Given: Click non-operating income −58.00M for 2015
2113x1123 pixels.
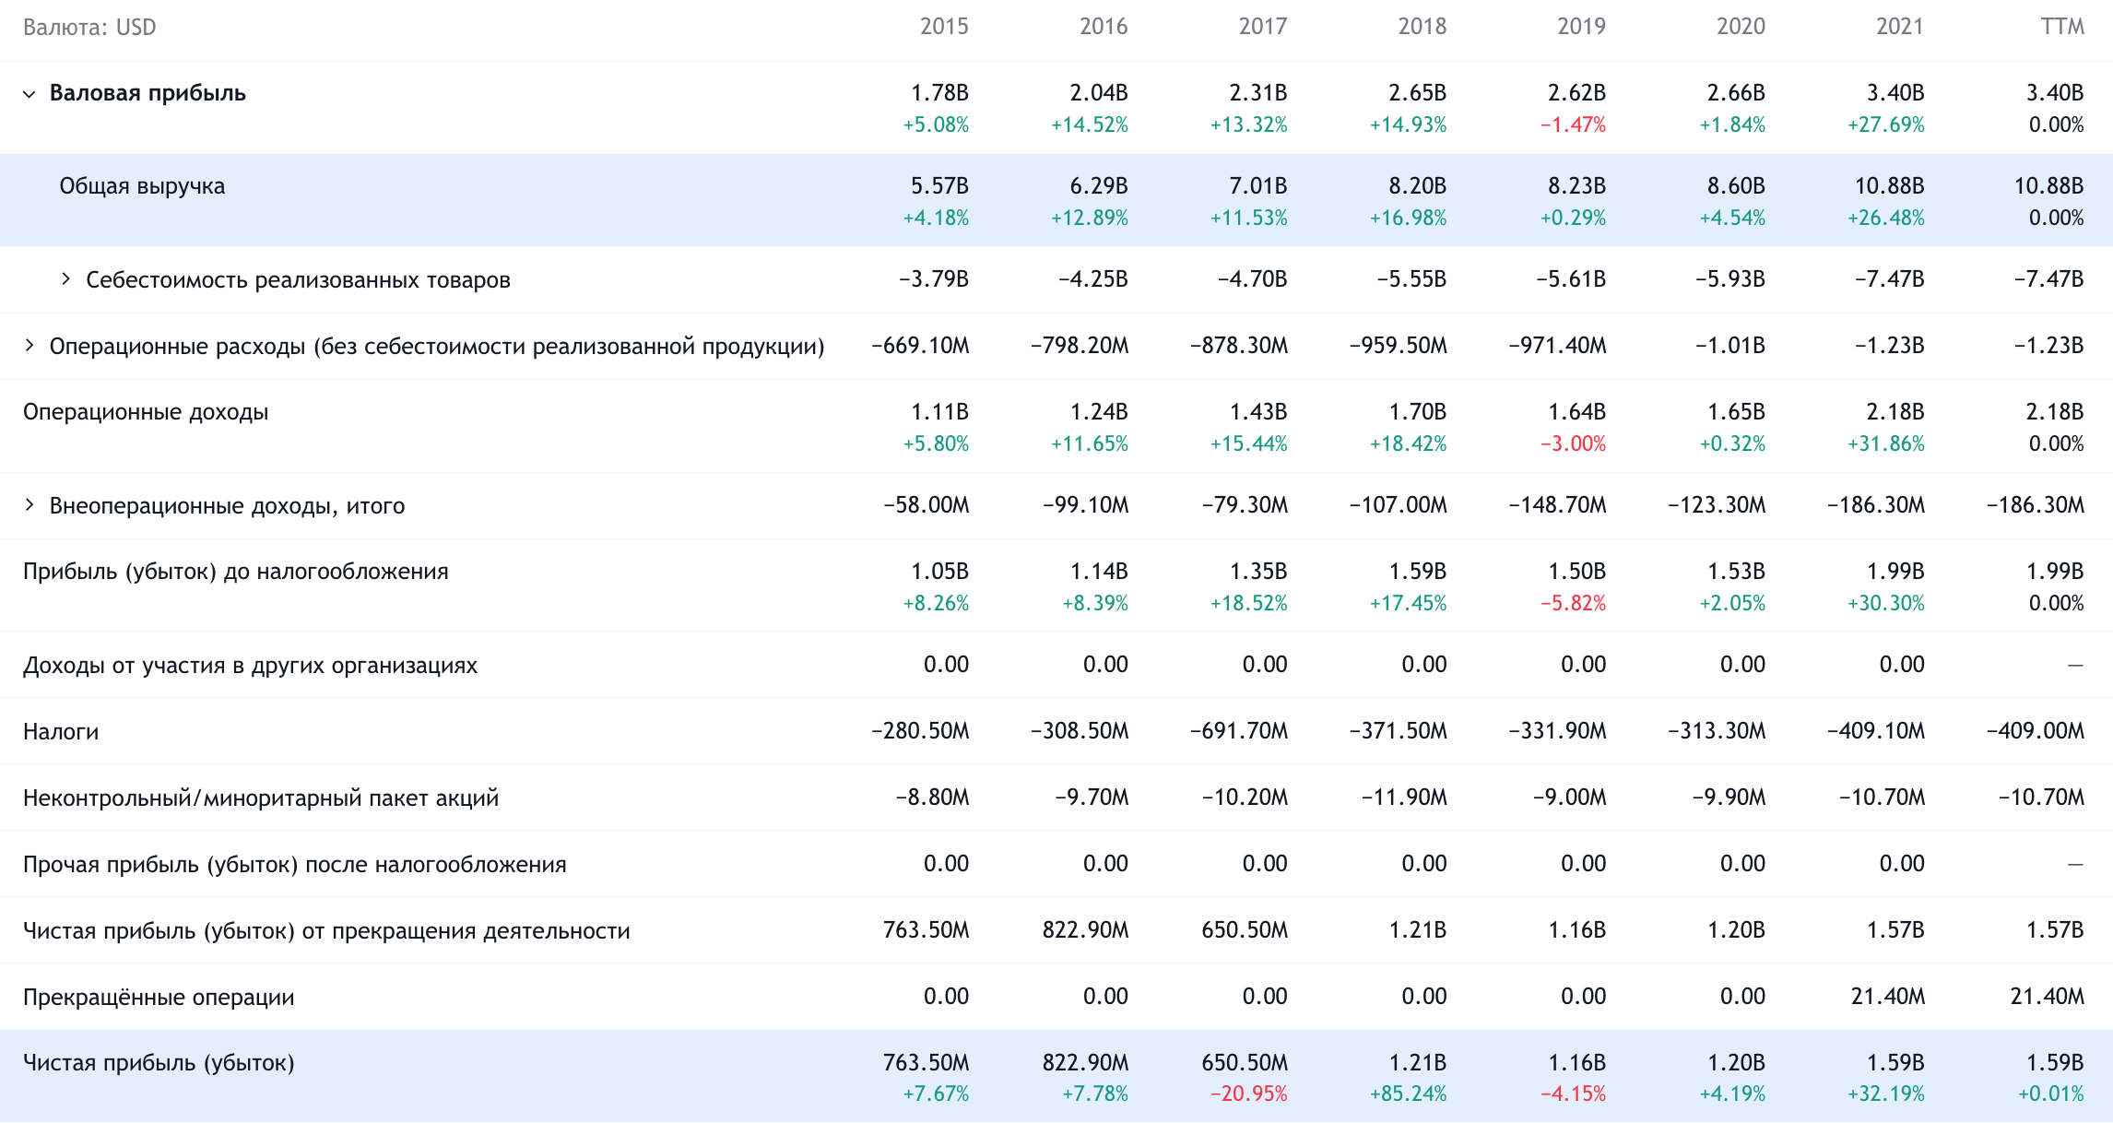Looking at the screenshot, I should coord(927,505).
